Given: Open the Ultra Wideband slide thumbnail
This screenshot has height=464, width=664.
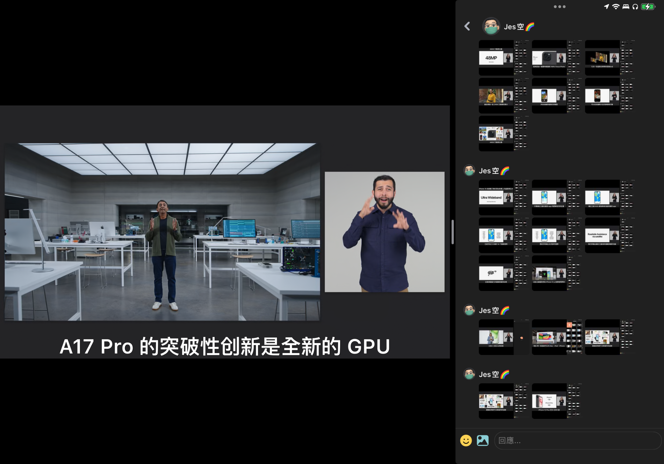Looking at the screenshot, I should point(504,197).
